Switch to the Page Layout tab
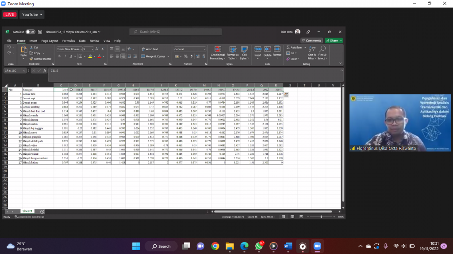 pos(50,41)
